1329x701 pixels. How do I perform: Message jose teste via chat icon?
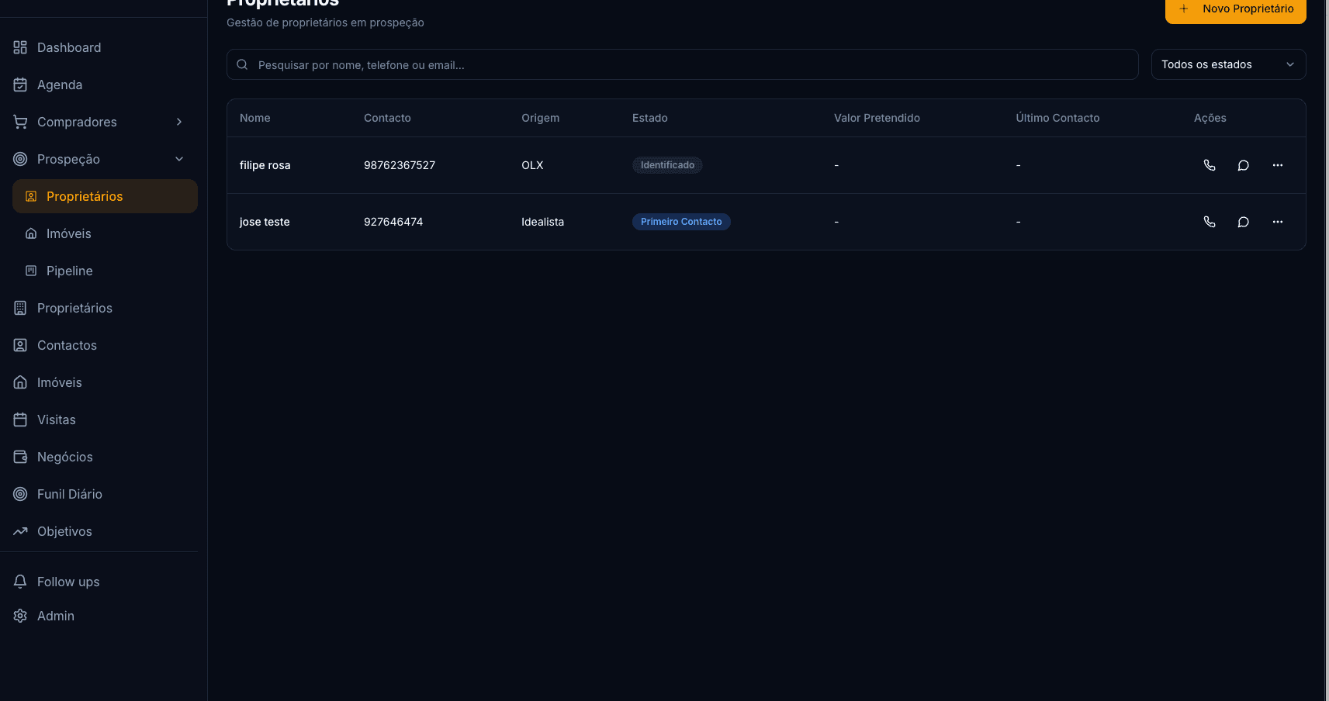click(x=1244, y=222)
